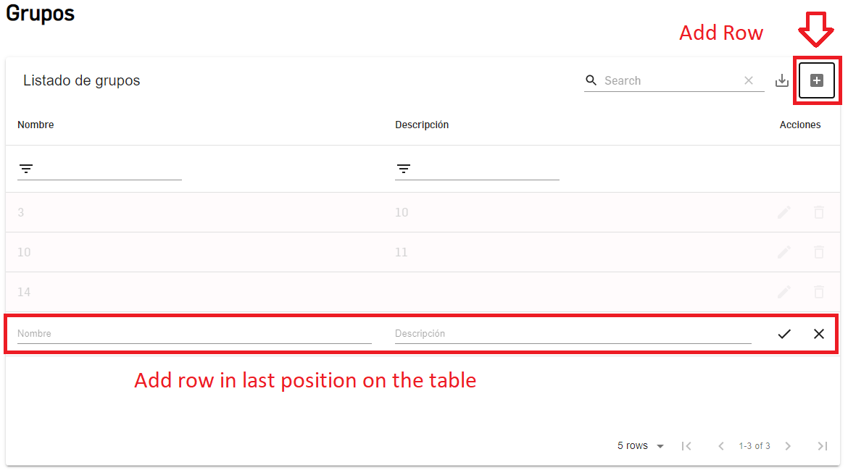Click the Add Row plus icon
The image size is (848, 470).
pyautogui.click(x=816, y=80)
